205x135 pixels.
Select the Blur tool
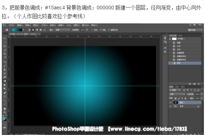pyautogui.click(x=5, y=85)
